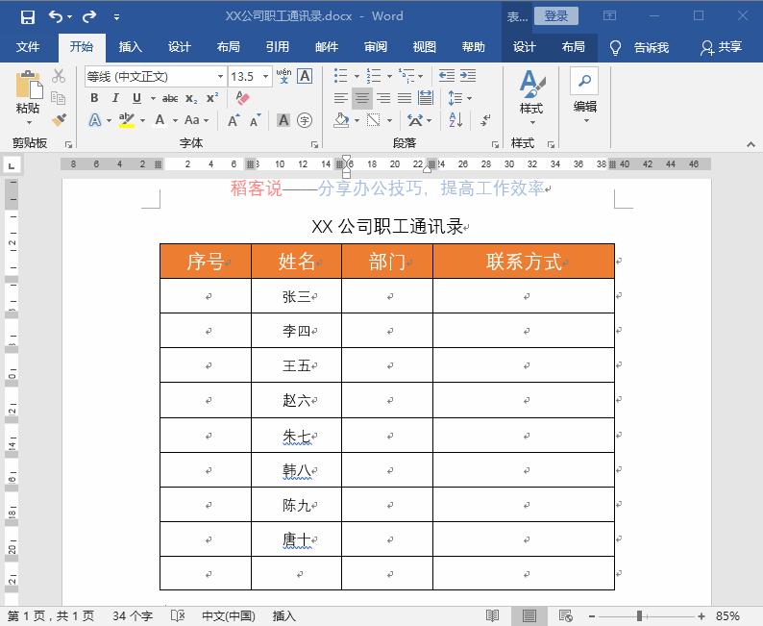Toggle Italic formatting

pos(115,98)
